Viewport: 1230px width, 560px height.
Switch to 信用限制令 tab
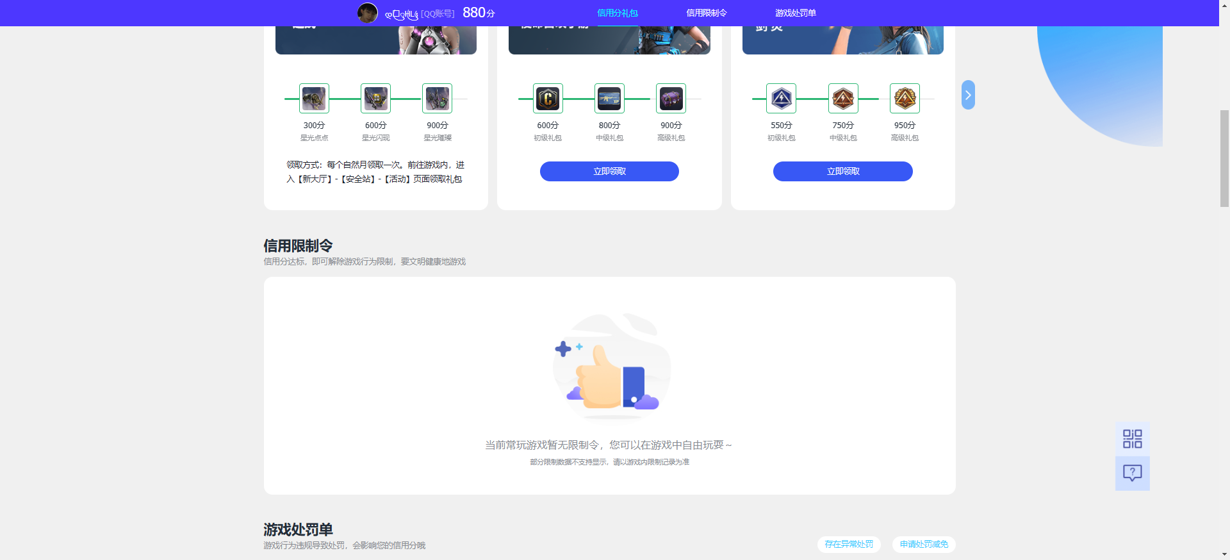pyautogui.click(x=707, y=13)
